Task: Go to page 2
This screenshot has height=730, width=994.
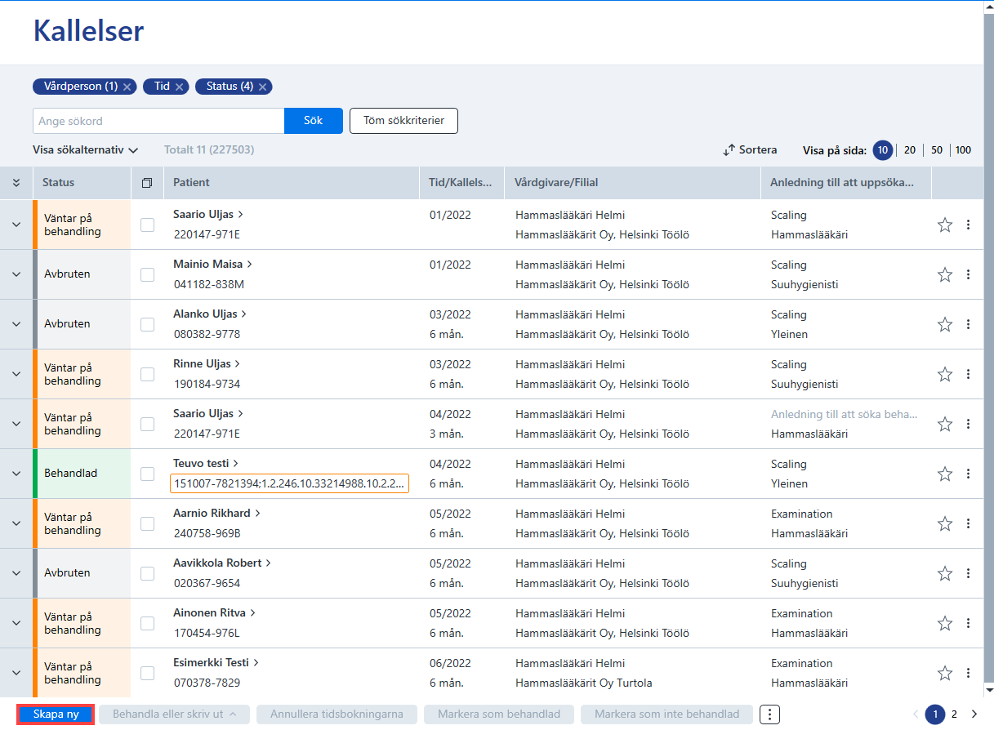Action: [954, 714]
